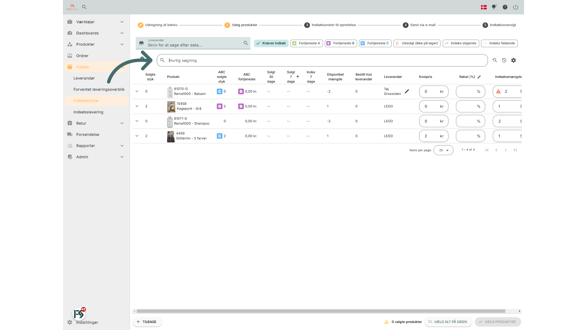Go to Indkøbsoversigt step
This screenshot has width=587, height=330.
(500, 25)
